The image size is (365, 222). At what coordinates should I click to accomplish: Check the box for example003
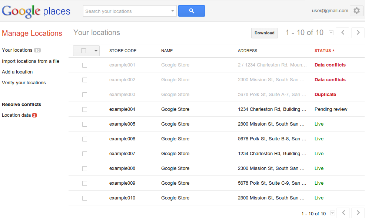click(x=85, y=95)
